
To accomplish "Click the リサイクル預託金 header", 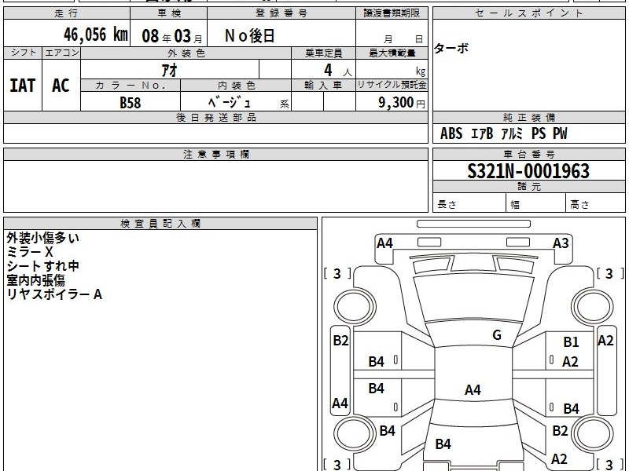I will tap(392, 85).
